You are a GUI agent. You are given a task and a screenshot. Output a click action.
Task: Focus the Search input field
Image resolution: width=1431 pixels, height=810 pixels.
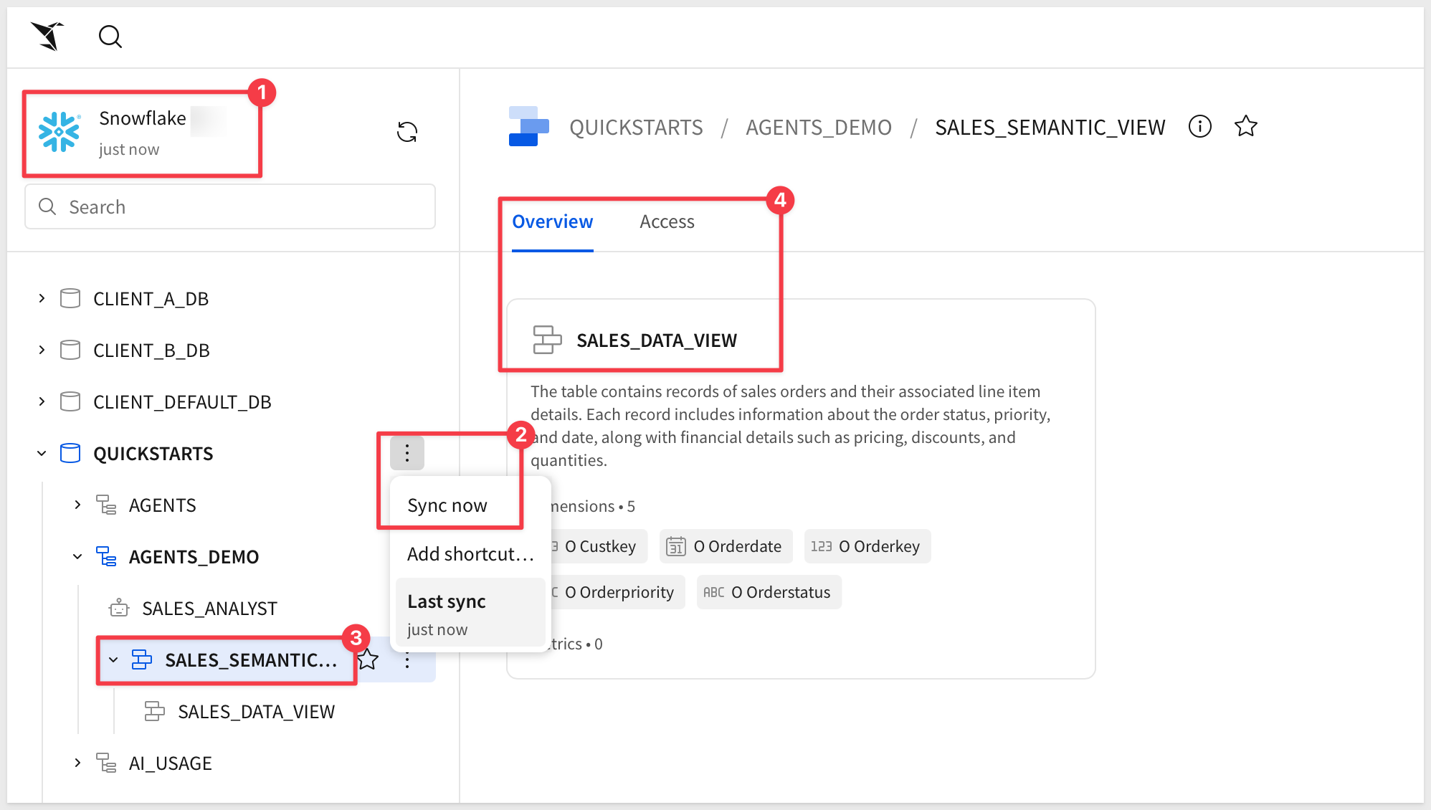pos(230,207)
